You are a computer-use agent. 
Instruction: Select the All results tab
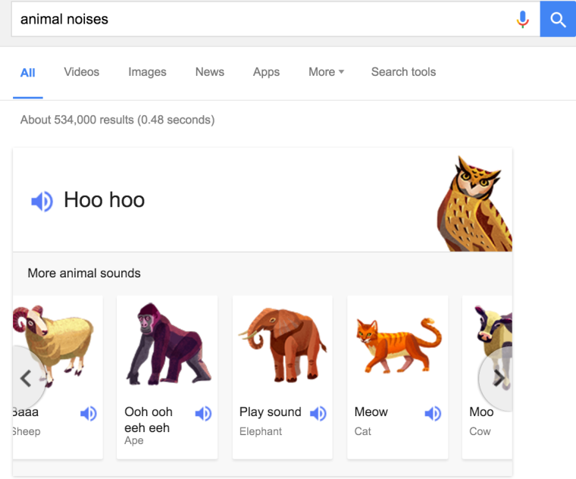click(x=28, y=73)
